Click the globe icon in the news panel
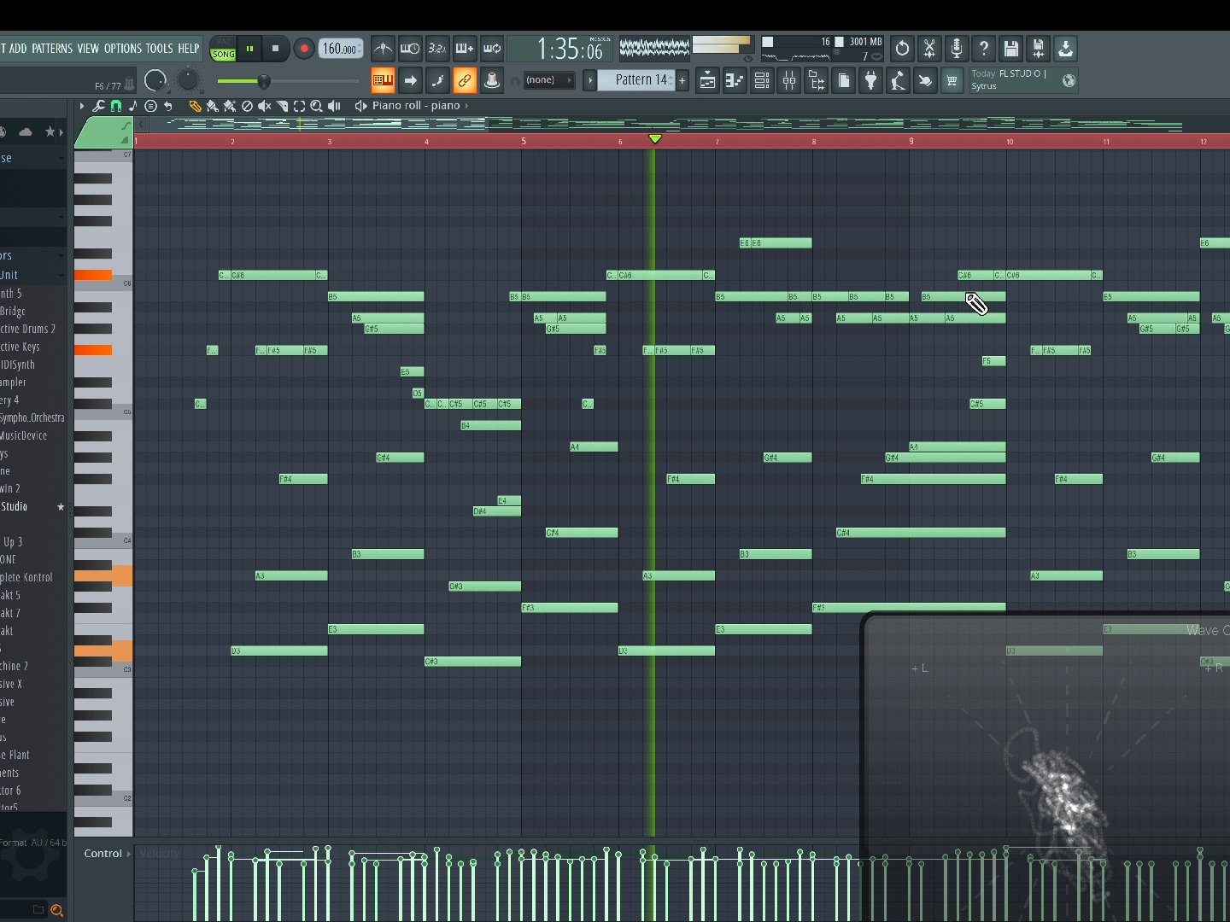Viewport: 1230px width, 922px height. coord(1069,80)
